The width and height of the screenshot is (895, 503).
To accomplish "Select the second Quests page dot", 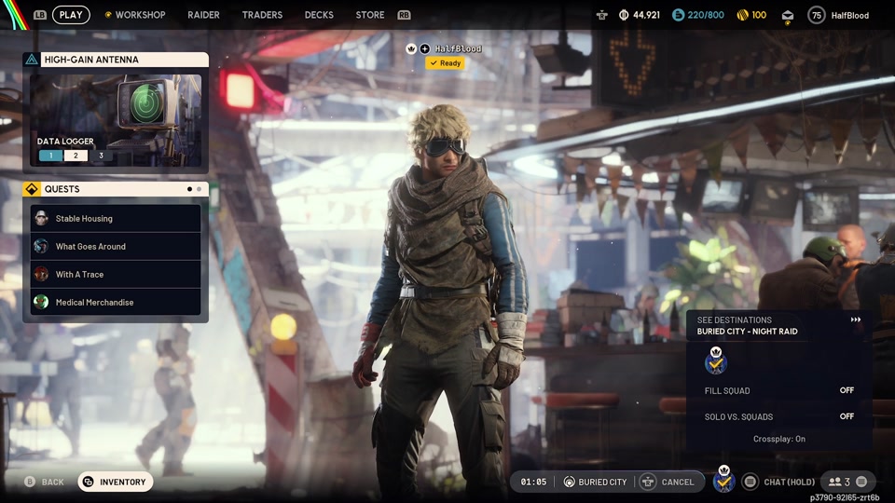I will [x=199, y=189].
